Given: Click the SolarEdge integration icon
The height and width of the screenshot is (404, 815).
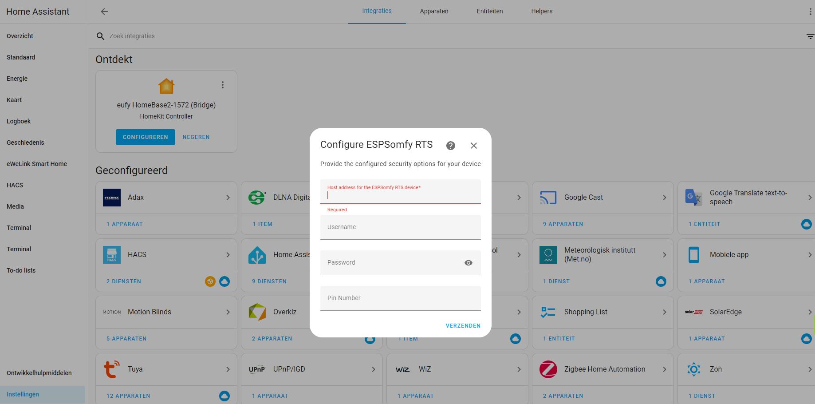Looking at the screenshot, I should (694, 312).
